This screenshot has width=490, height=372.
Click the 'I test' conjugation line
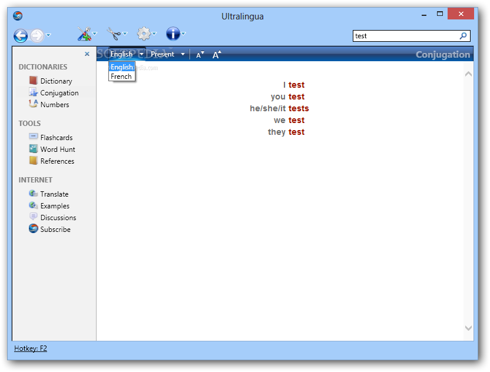pos(294,85)
